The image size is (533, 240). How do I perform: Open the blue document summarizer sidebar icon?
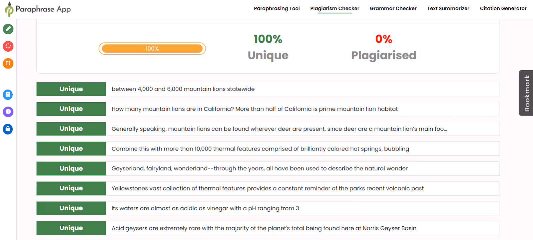click(8, 95)
